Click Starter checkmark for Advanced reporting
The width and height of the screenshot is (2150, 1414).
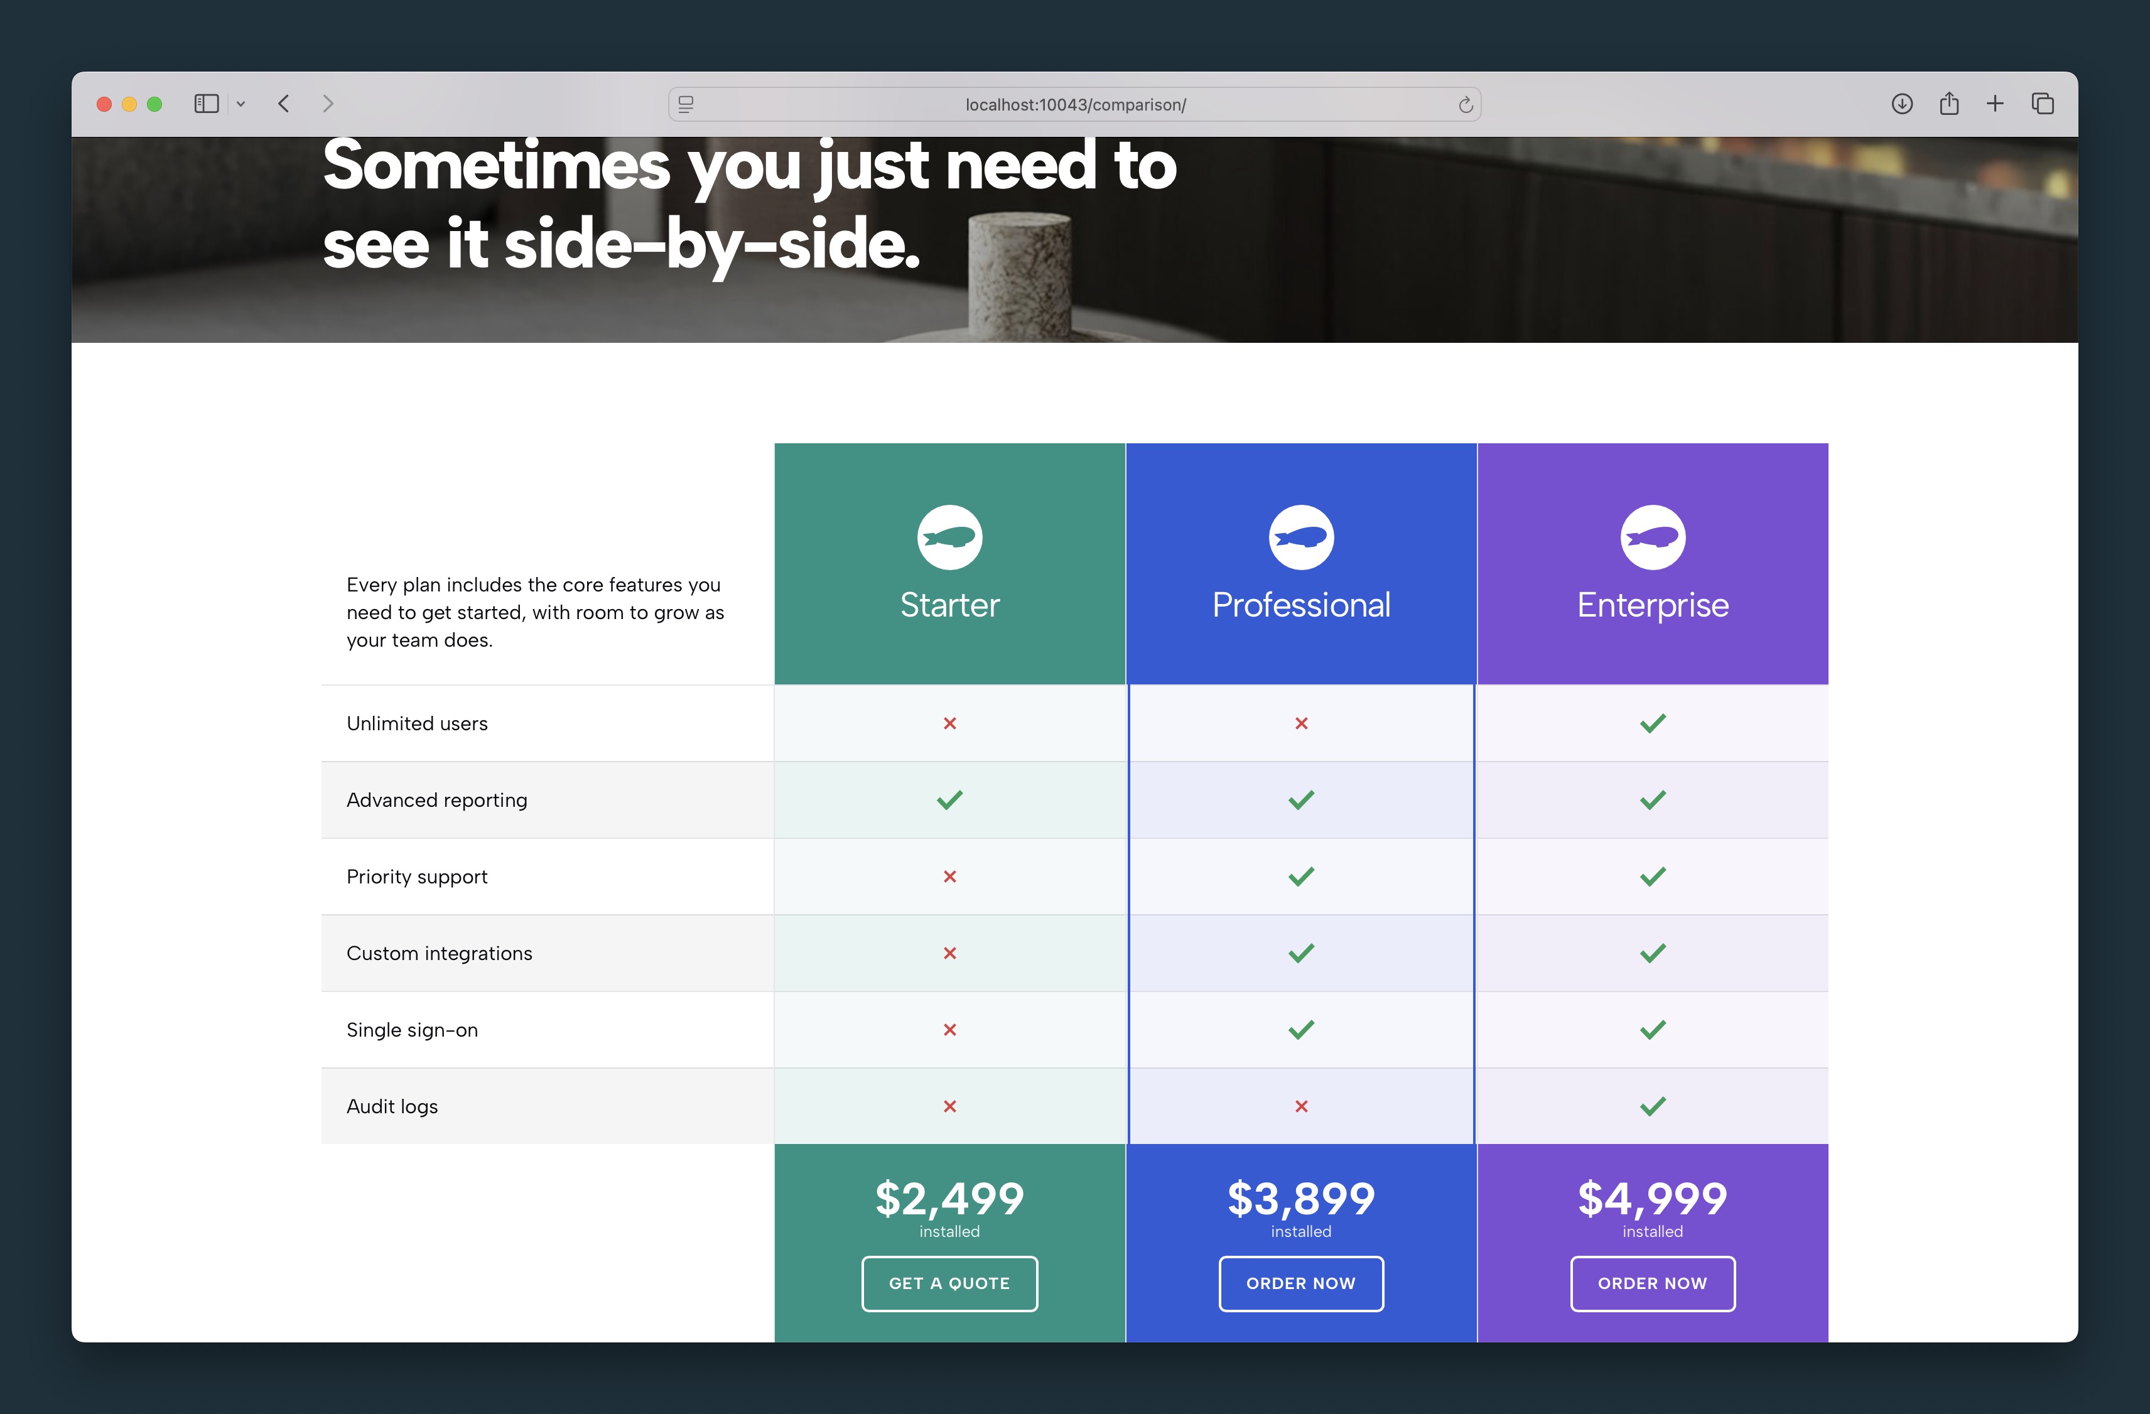(x=949, y=799)
